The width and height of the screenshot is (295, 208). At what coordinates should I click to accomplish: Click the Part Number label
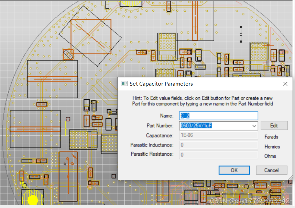tap(160, 125)
